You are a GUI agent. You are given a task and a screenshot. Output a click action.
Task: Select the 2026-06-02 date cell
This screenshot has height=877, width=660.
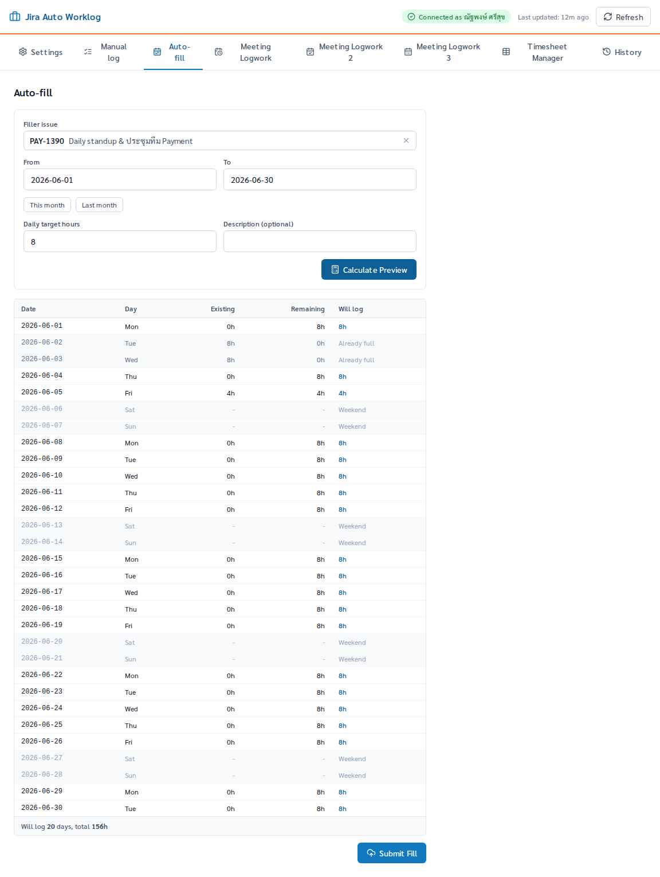click(x=42, y=342)
